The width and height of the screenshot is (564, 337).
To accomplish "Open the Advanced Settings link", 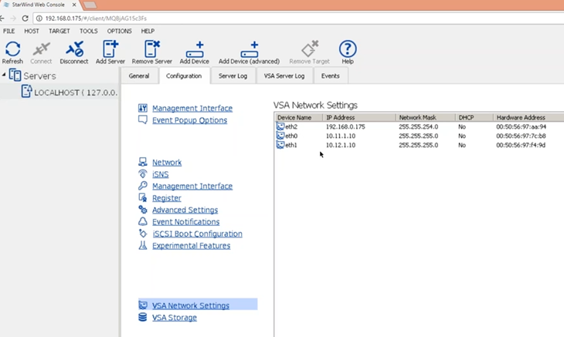I will (x=185, y=210).
